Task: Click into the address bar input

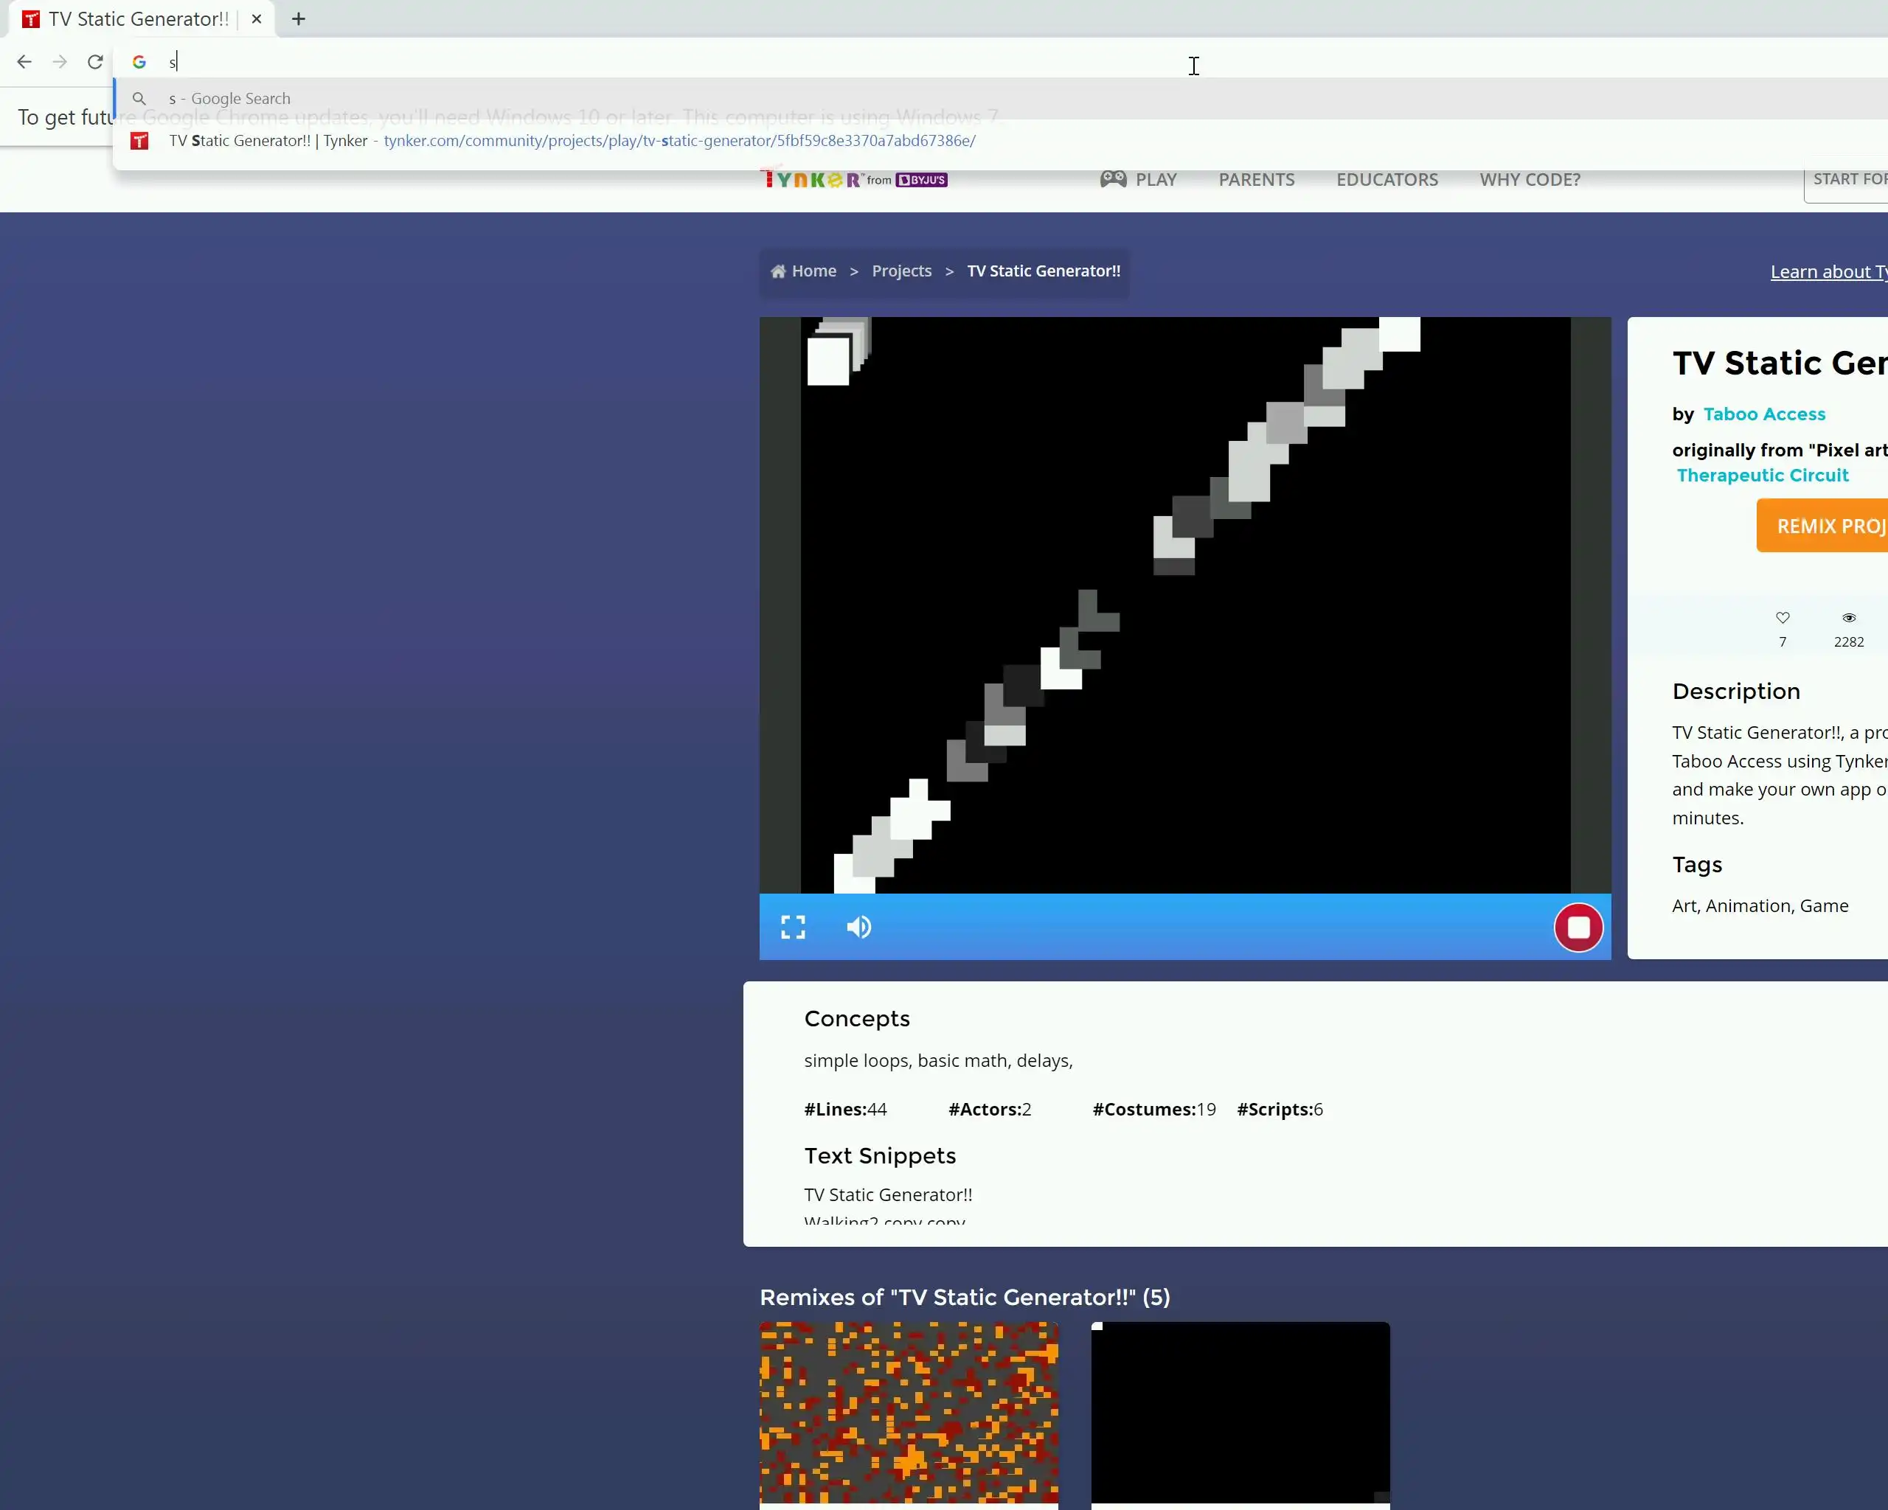Action: coord(613,61)
